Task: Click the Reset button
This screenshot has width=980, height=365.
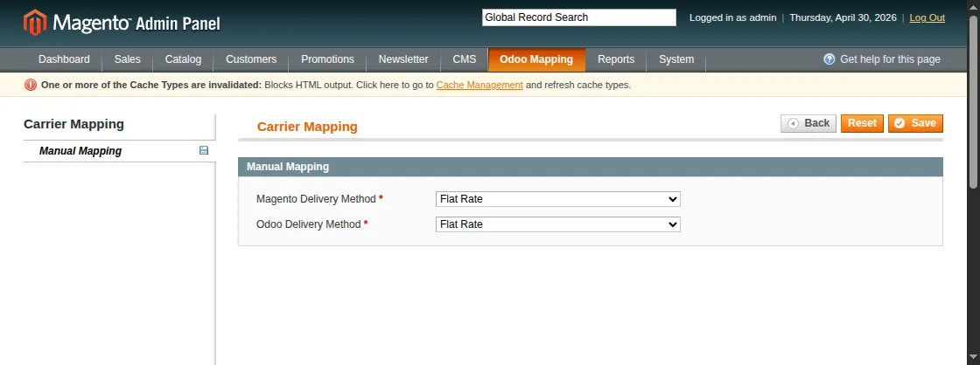Action: pyautogui.click(x=862, y=123)
